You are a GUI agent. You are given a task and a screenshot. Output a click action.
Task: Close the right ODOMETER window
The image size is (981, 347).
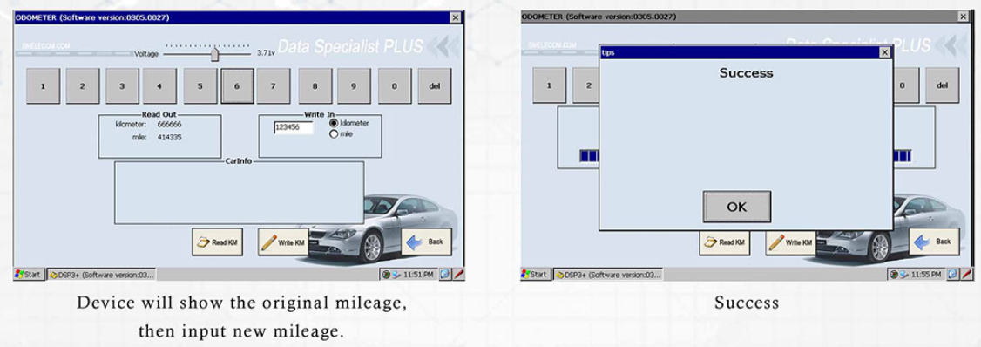click(964, 17)
